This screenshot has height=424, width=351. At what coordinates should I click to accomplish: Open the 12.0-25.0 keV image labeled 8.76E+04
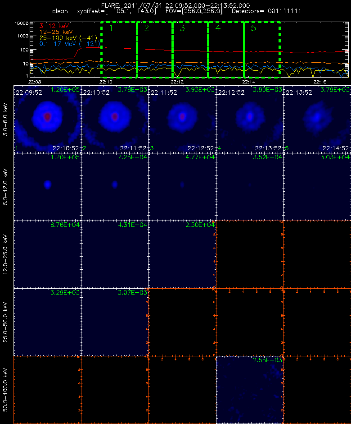(x=48, y=254)
